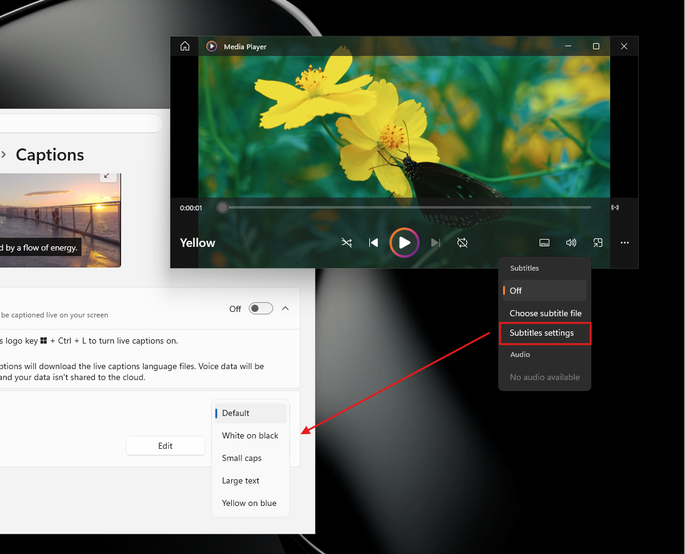Screen dimensions: 685x554
Task: Skip to next track
Action: 435,243
